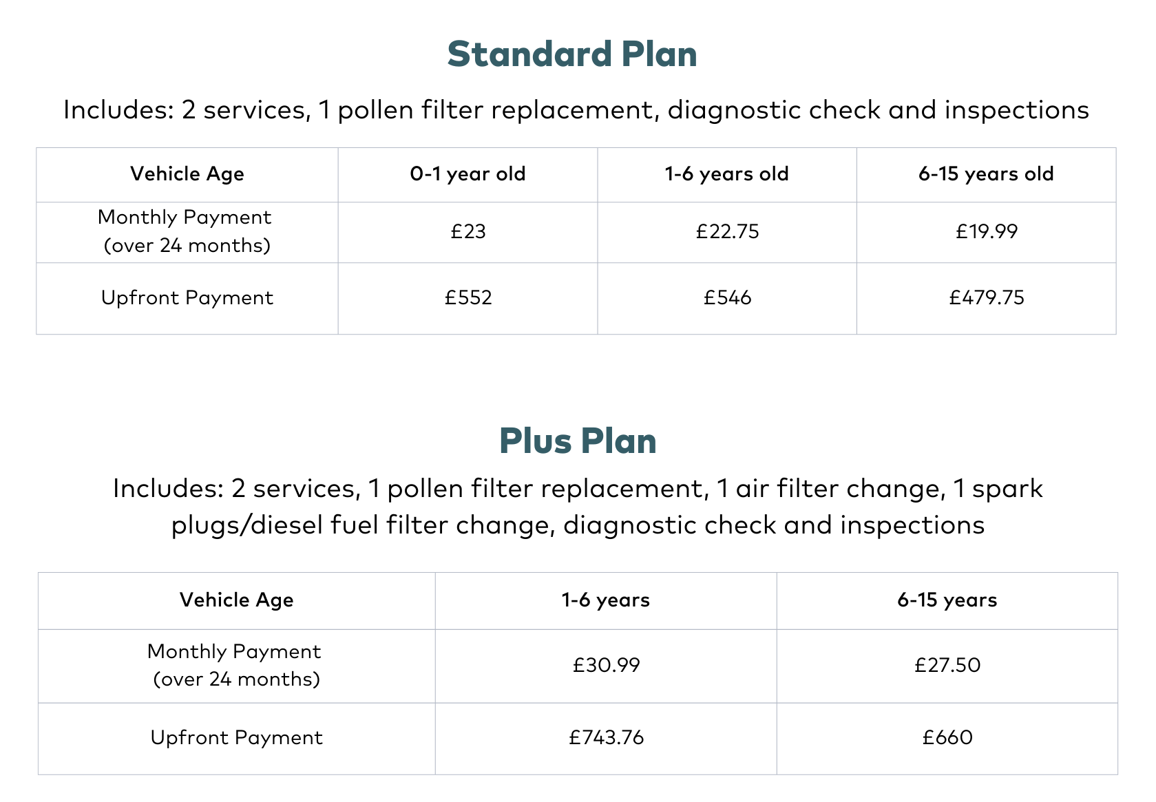The image size is (1156, 802).
Task: Click the Plus Plan 6-15 years column header
Action: pos(947,600)
